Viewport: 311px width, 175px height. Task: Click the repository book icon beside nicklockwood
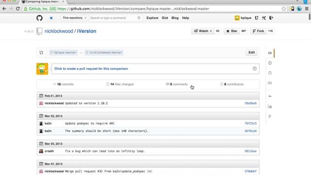click(x=39, y=31)
